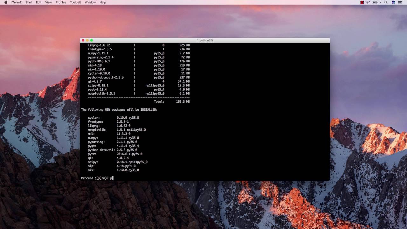Minimize the iTerm2 terminal window
The height and width of the screenshot is (229, 407).
87,40
